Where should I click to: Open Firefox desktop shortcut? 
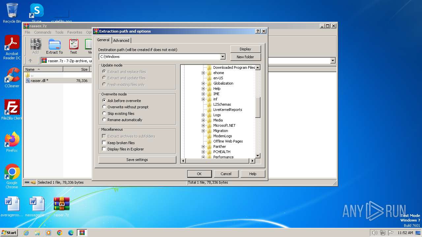[12, 142]
